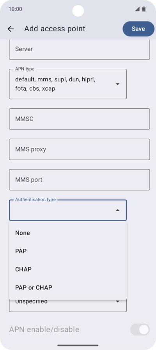Click the MMSC text field
The image size is (156, 350).
click(80, 119)
